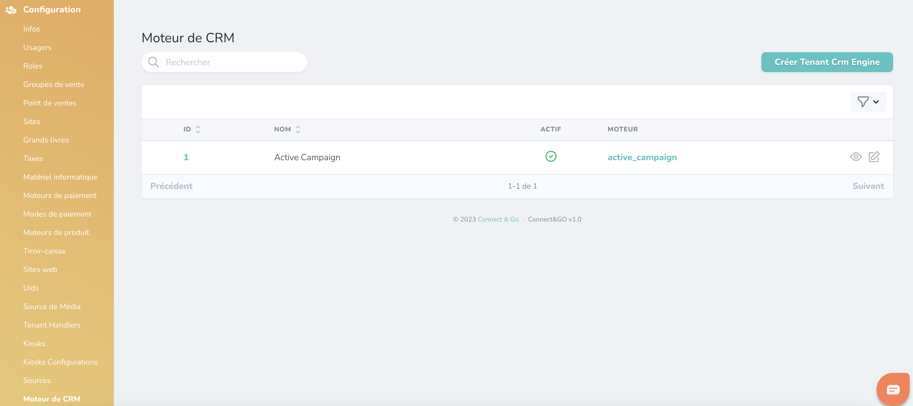The image size is (913, 406).
Task: Click the active_campaign engine link
Action: (x=642, y=157)
